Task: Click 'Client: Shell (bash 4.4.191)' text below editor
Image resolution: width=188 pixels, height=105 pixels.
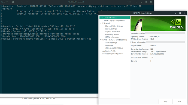Action: click(x=39, y=98)
